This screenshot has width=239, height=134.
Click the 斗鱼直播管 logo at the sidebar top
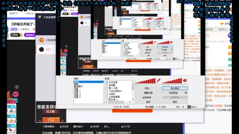tap(39, 17)
